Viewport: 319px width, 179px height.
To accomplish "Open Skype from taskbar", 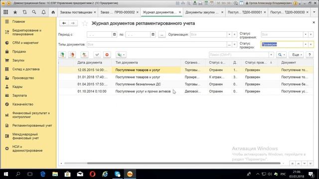I will [118, 174].
